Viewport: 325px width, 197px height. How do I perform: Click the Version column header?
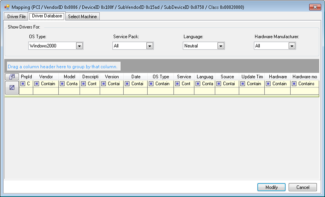click(112, 77)
